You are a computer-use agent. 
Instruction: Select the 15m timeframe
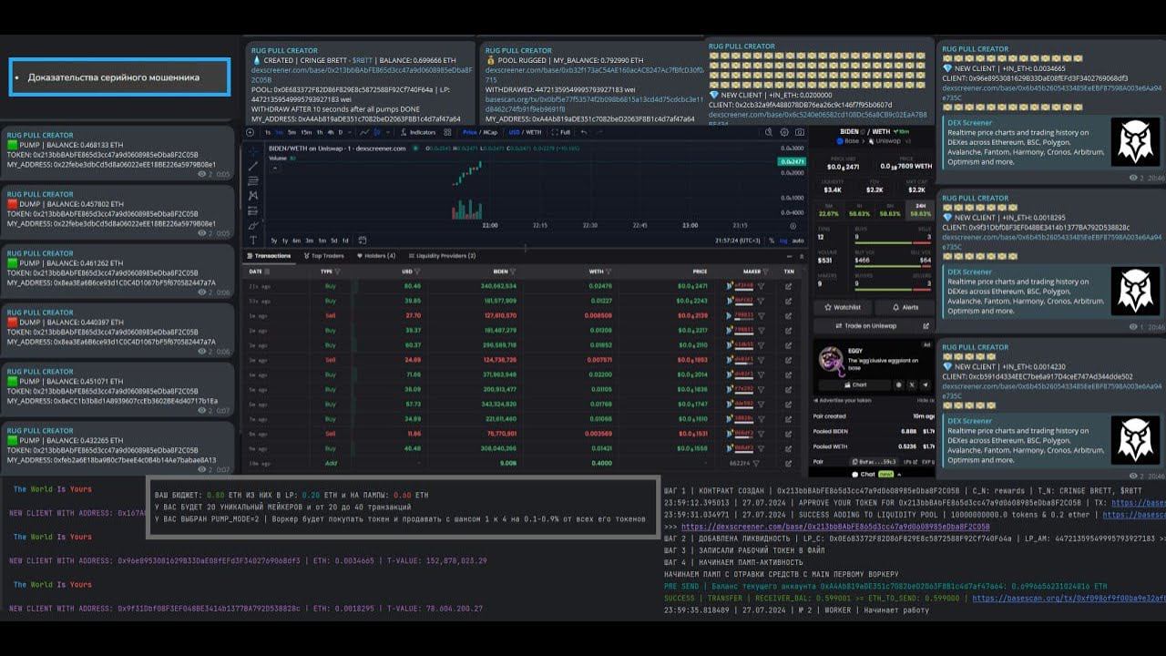[306, 132]
